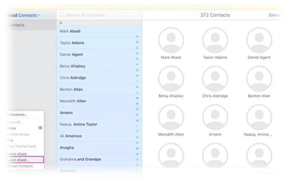The image size is (288, 179).
Task: Click Taylor Adams' profile picture icon
Action: (x=215, y=39)
